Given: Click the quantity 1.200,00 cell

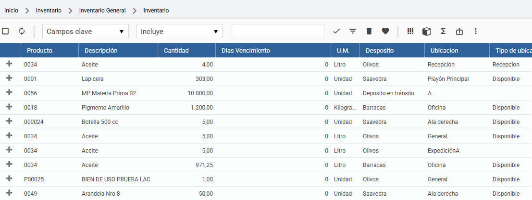Looking at the screenshot, I should pyautogui.click(x=187, y=108).
